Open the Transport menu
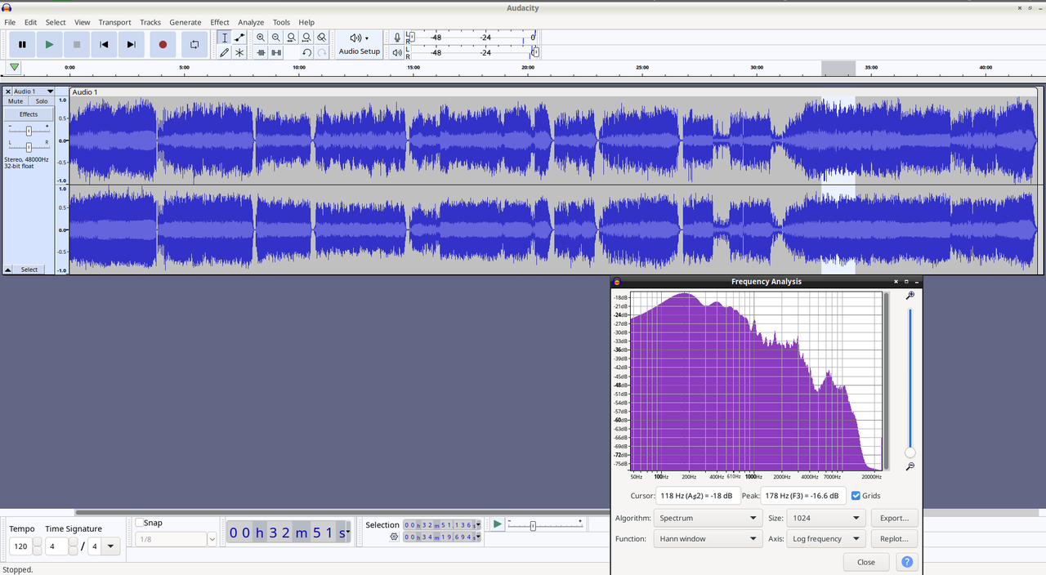This screenshot has width=1046, height=575. point(114,22)
